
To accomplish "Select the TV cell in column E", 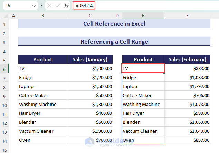I will pos(143,68).
